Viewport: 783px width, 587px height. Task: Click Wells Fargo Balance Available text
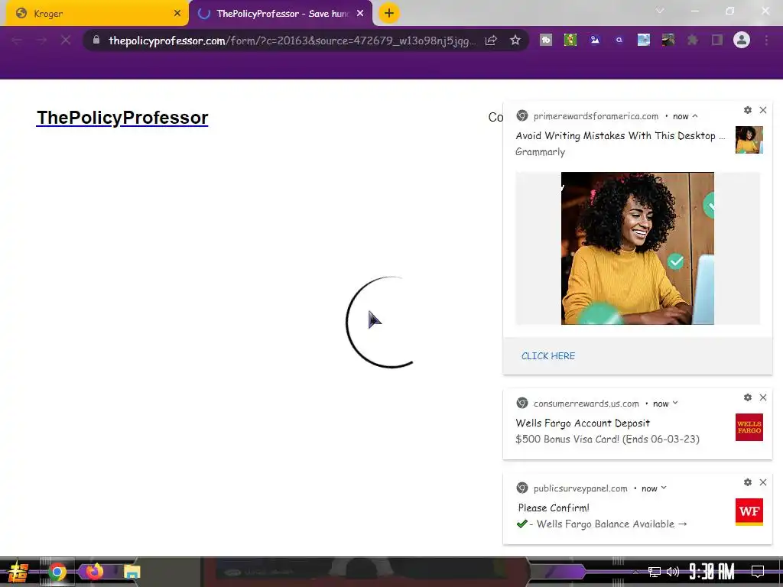click(x=606, y=524)
